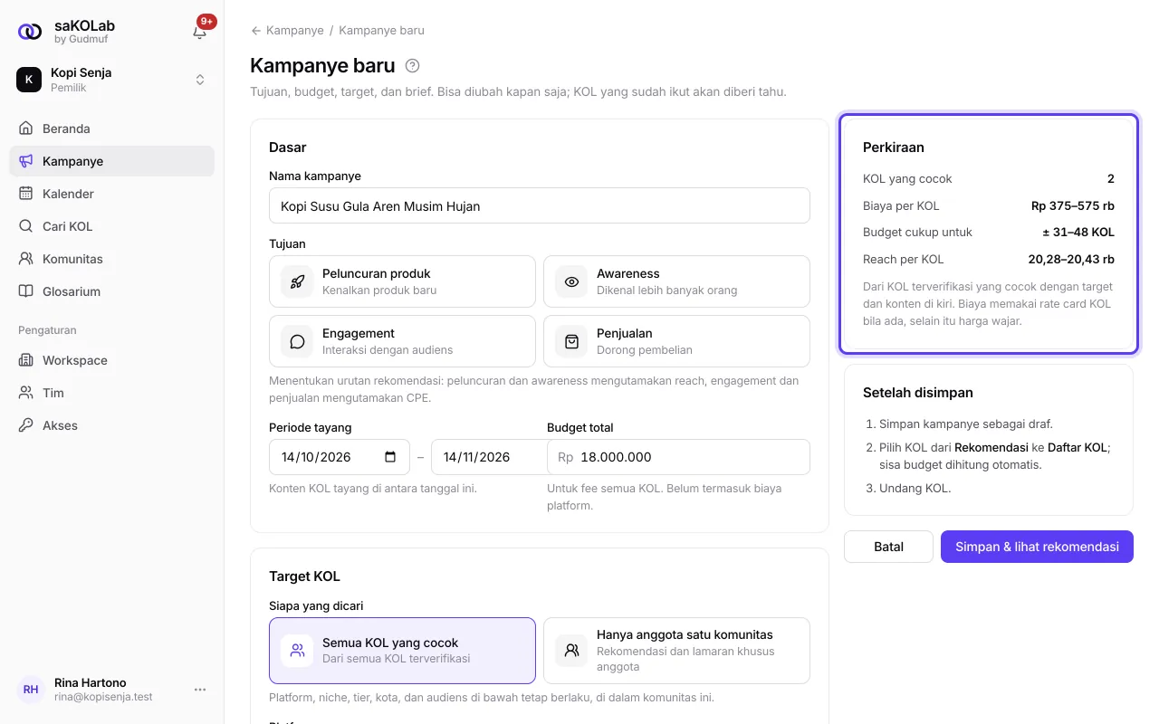Open the Komunitas page
This screenshot has height=724, width=1159.
pos(112,259)
